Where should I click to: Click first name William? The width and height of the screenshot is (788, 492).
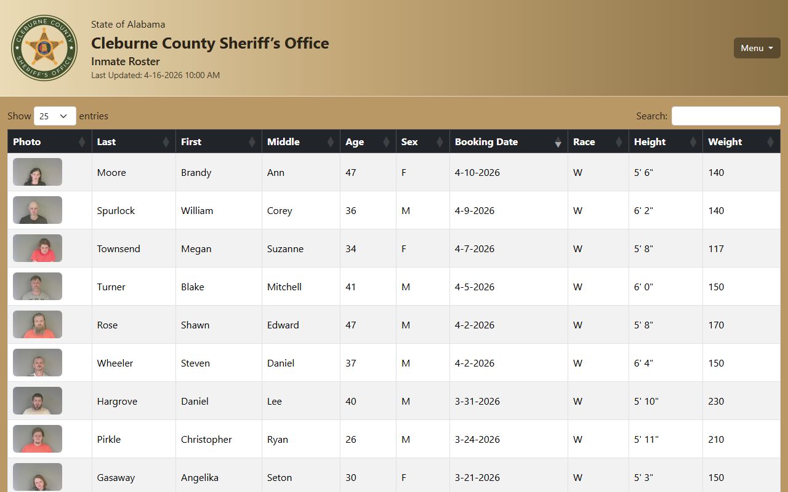pos(197,210)
